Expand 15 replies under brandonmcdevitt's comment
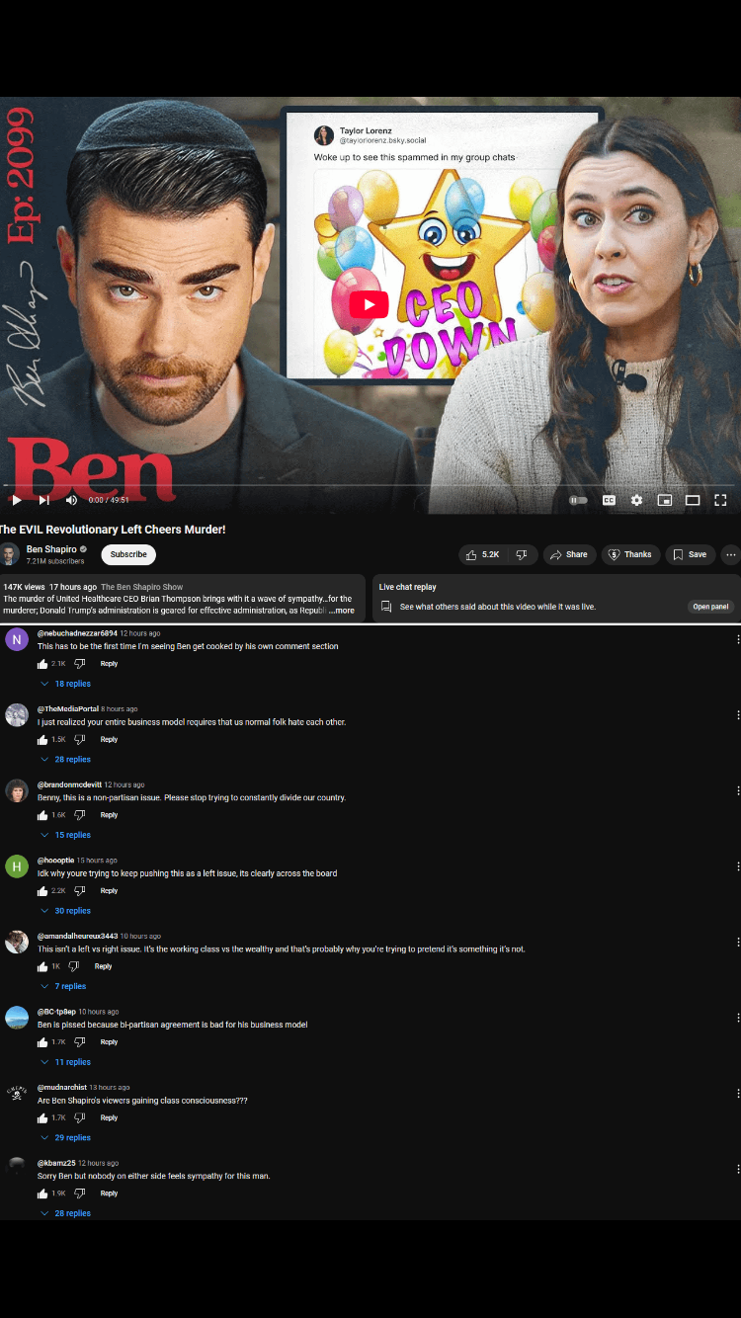 66,835
